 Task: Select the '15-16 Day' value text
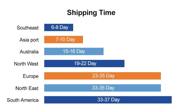click(x=74, y=52)
